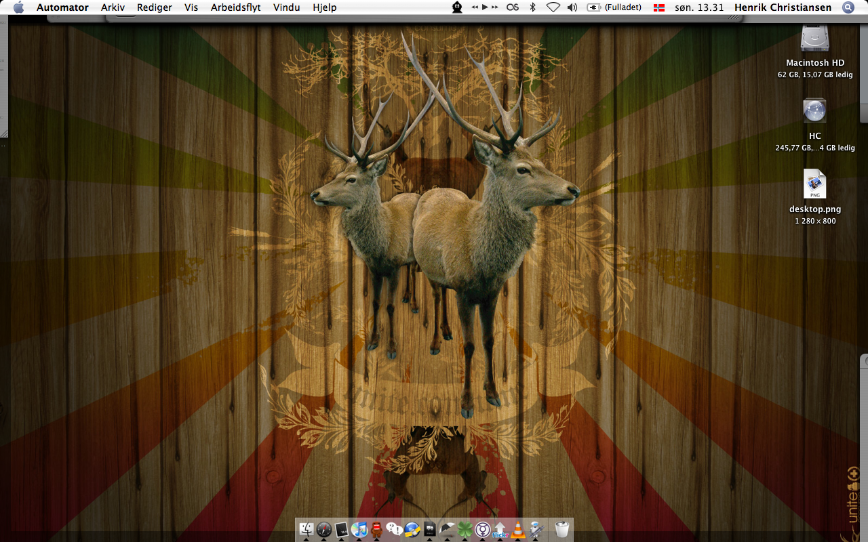Open iTunes from the Dock
868x542 pixels.
(x=359, y=529)
